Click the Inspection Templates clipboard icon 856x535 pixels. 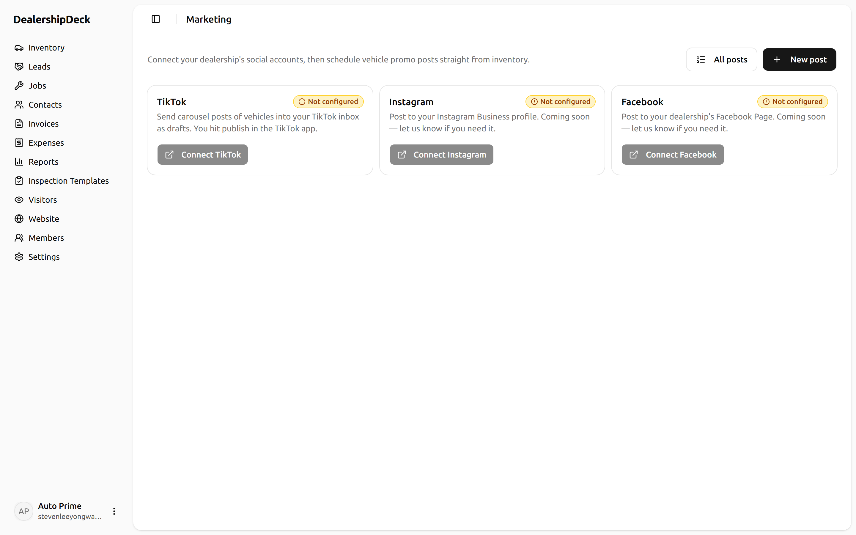tap(19, 181)
